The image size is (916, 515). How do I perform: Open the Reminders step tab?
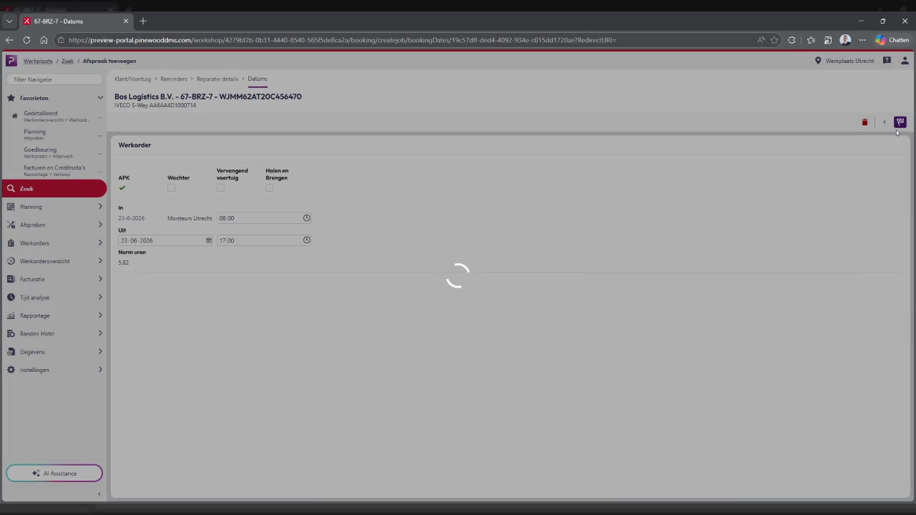(174, 79)
